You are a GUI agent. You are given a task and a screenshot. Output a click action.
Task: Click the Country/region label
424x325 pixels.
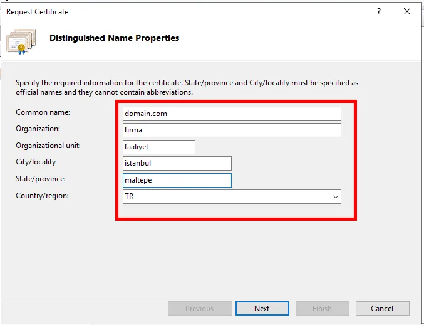pyautogui.click(x=41, y=196)
